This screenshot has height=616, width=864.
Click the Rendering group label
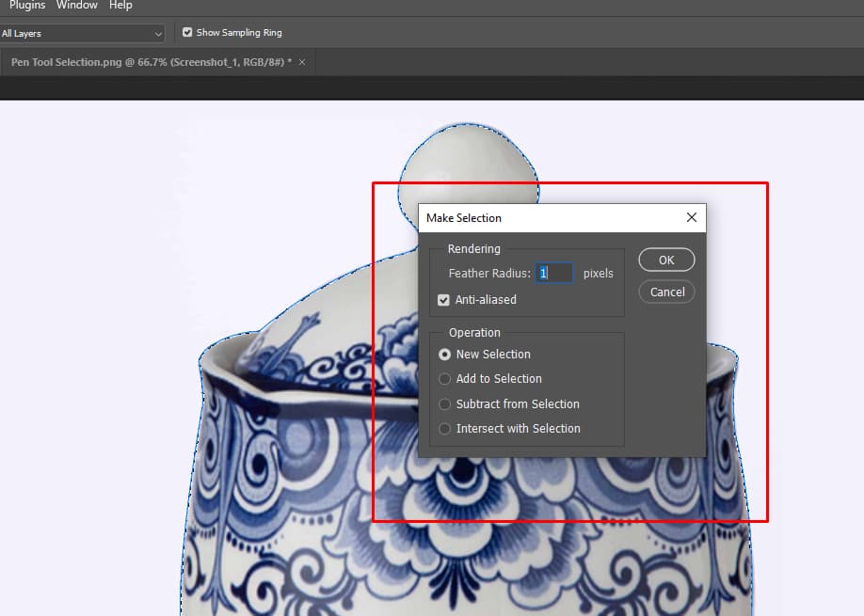(473, 249)
